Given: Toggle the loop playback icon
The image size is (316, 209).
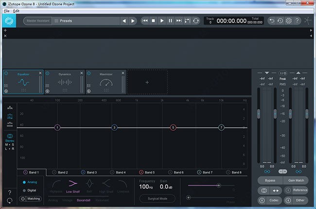Looking at the screenshot, I should pyautogui.click(x=196, y=21).
